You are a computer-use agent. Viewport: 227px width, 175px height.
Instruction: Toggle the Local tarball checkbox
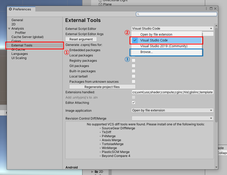[133, 76]
